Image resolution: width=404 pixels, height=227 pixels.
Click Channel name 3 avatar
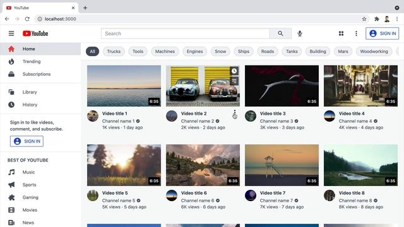tap(251, 116)
